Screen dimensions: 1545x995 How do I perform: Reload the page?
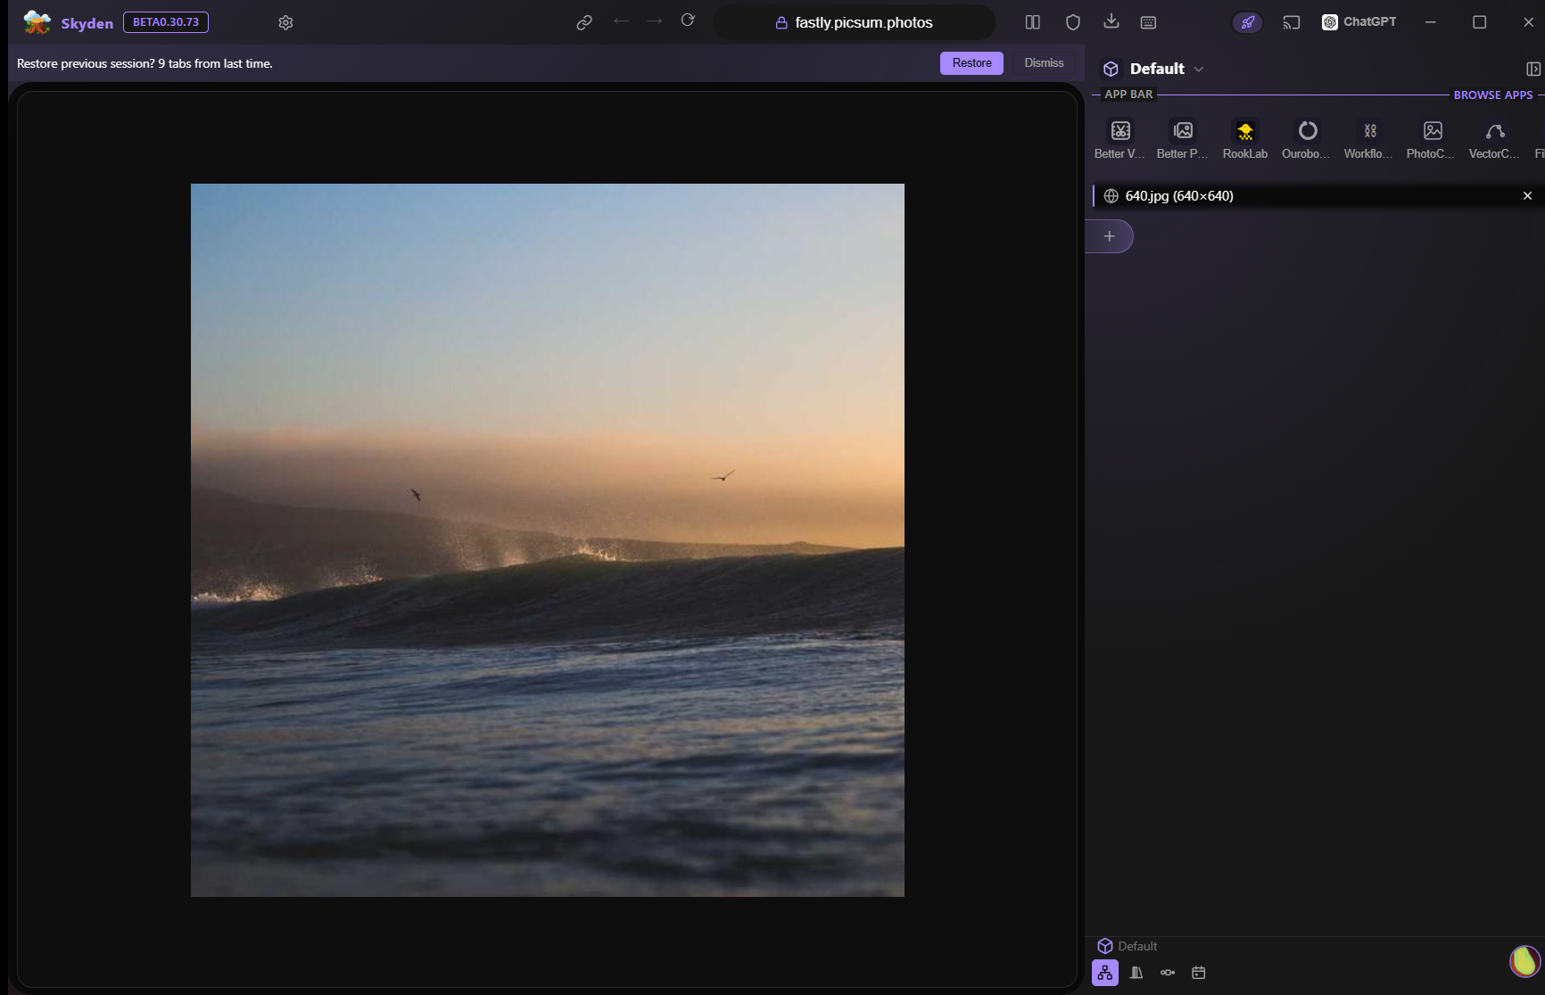click(688, 21)
